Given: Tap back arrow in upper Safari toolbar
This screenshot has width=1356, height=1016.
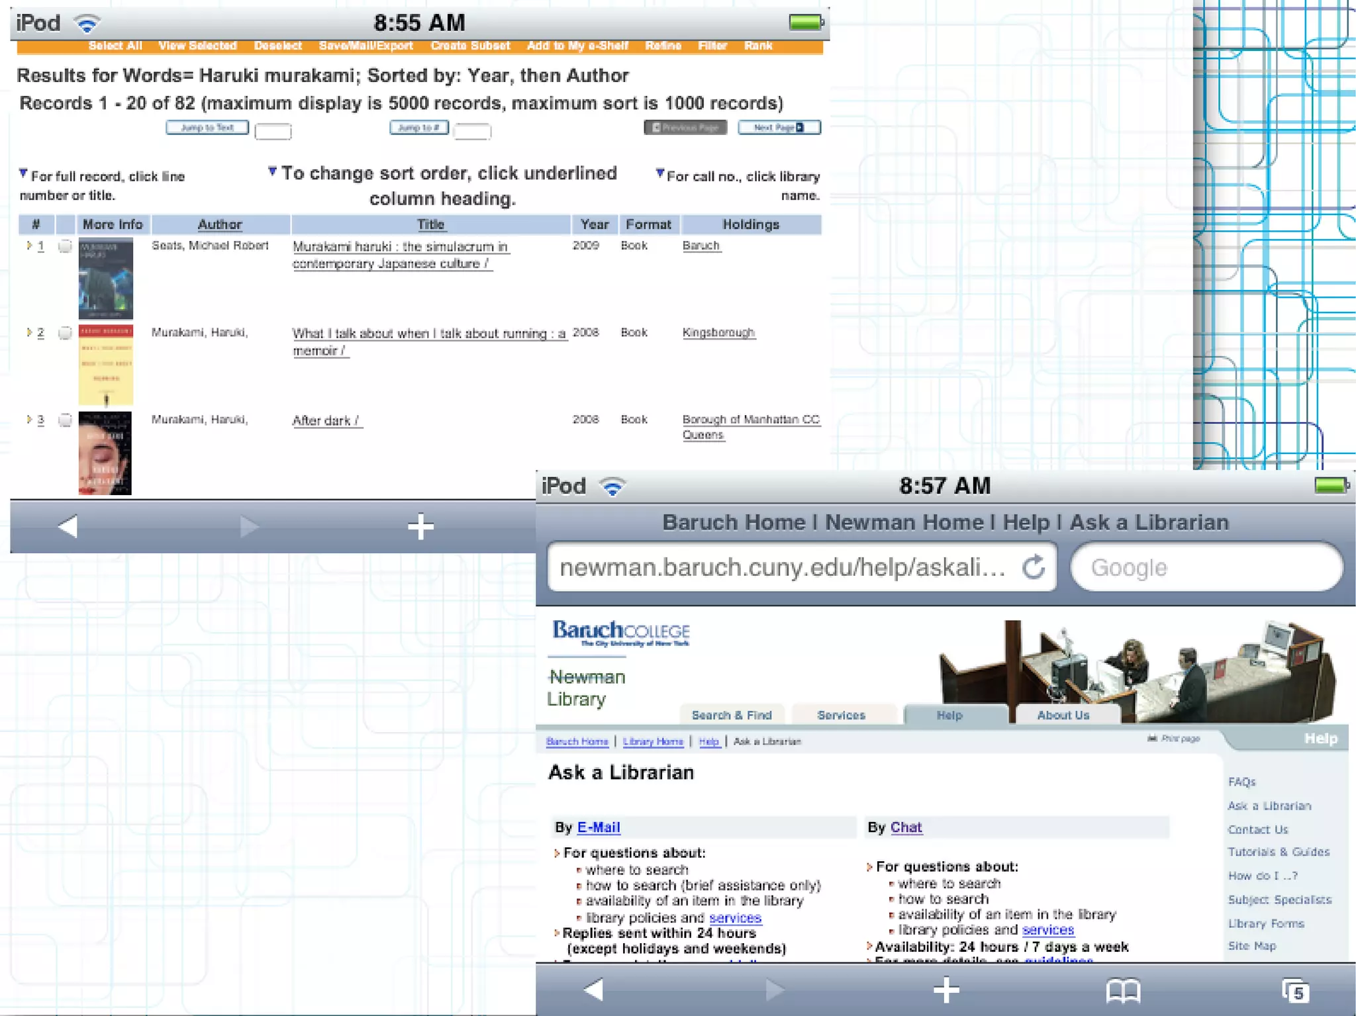Looking at the screenshot, I should click(x=68, y=527).
